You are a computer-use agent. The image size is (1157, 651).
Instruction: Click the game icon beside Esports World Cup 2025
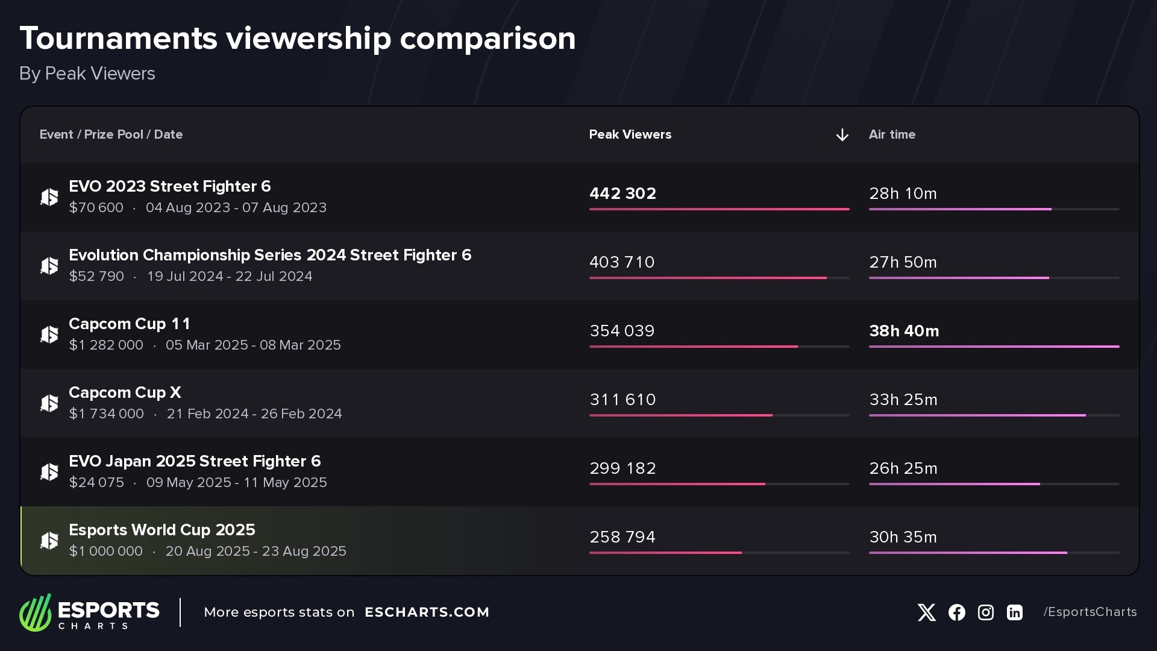(49, 541)
